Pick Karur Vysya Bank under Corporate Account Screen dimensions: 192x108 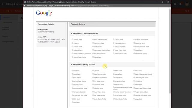coord(114,50)
